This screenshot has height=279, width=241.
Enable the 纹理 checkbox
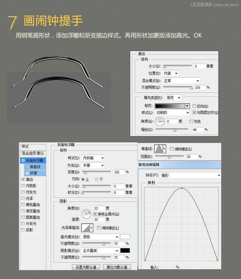[x=27, y=173]
